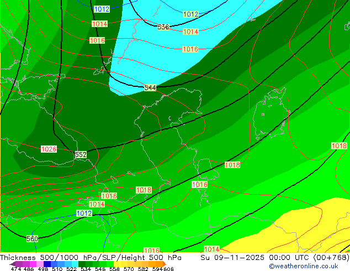
Task: Select the light pink legend swatch
Action: (x=40, y=264)
